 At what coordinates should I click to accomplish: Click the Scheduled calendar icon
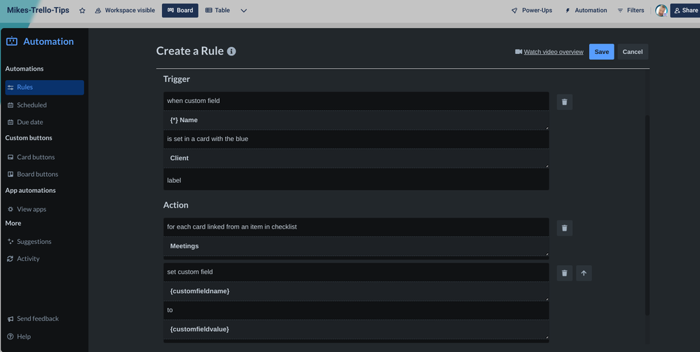click(11, 105)
